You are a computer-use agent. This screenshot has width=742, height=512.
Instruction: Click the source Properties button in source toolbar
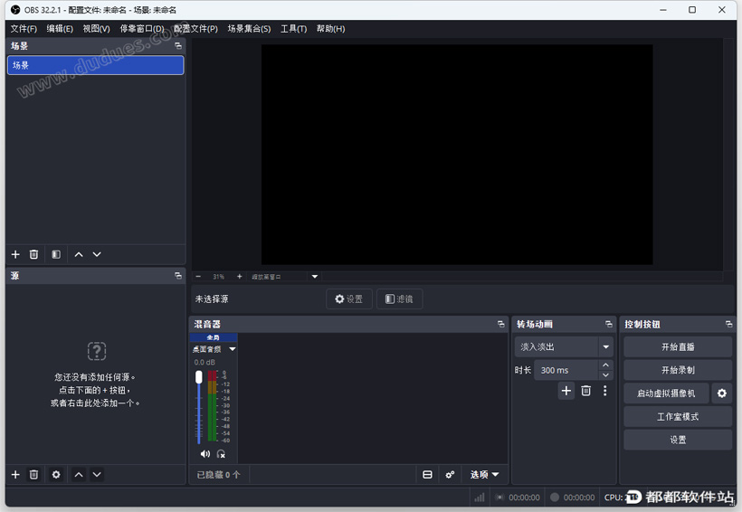pos(349,299)
